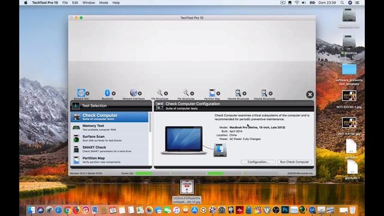The height and width of the screenshot is (216, 384).
Task: Open Safari from the Dock
Action: point(59,210)
